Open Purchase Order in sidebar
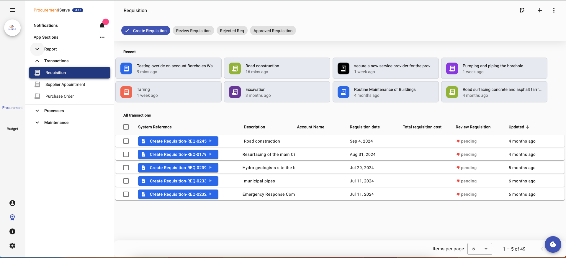Image resolution: width=566 pixels, height=258 pixels. click(x=60, y=96)
